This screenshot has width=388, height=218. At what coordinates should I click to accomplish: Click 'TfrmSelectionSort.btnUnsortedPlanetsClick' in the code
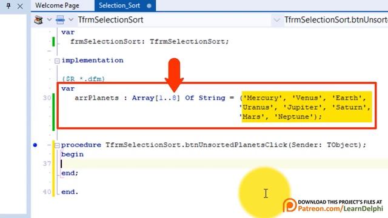click(196, 145)
